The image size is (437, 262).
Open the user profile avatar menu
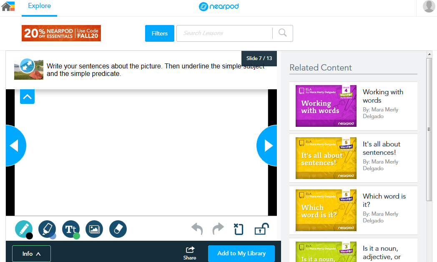pyautogui.click(x=429, y=7)
